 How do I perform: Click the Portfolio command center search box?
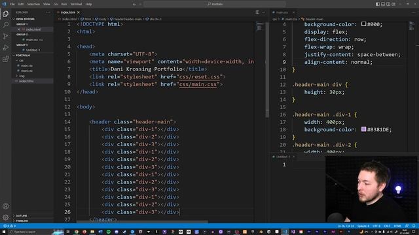tap(215, 5)
